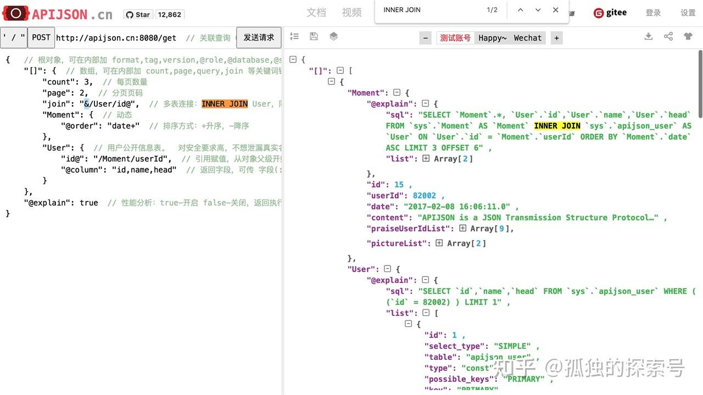The height and width of the screenshot is (395, 703).
Task: Click "possible_keys": "PRIMARY" row
Action: pyautogui.click(x=489, y=379)
